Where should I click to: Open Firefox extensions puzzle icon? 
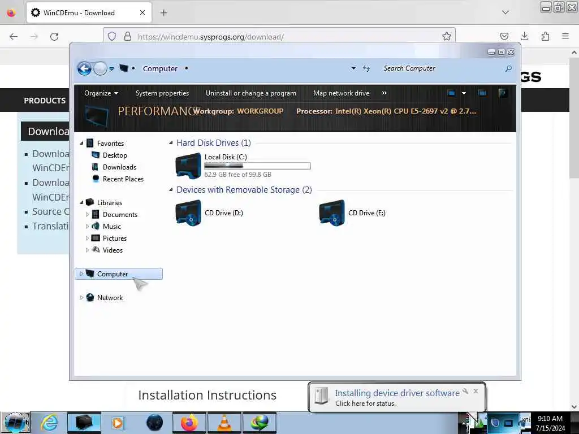(545, 36)
